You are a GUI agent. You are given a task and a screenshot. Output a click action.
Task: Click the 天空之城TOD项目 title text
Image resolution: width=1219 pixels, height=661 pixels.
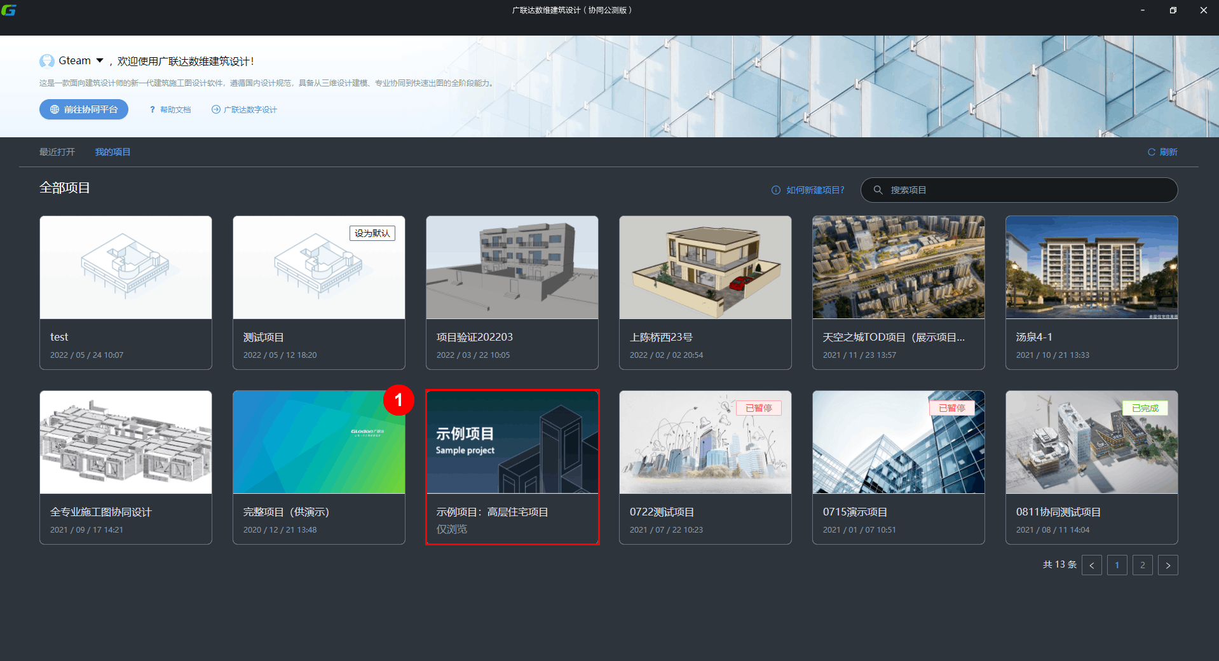[x=894, y=337]
